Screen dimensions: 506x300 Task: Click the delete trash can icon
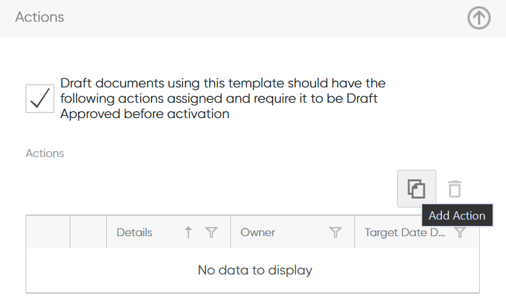coord(455,189)
